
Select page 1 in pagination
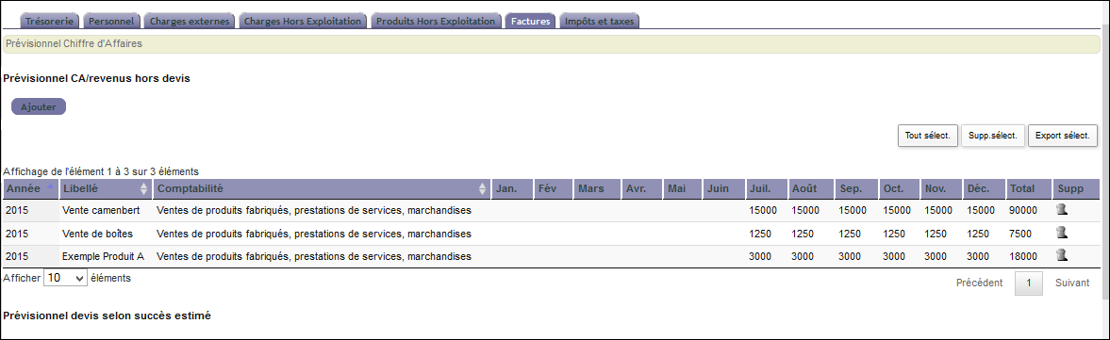1029,283
